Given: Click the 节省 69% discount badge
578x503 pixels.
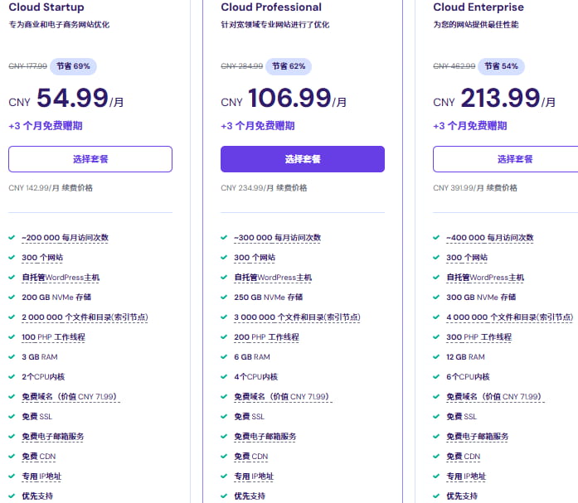Looking at the screenshot, I should point(73,66).
